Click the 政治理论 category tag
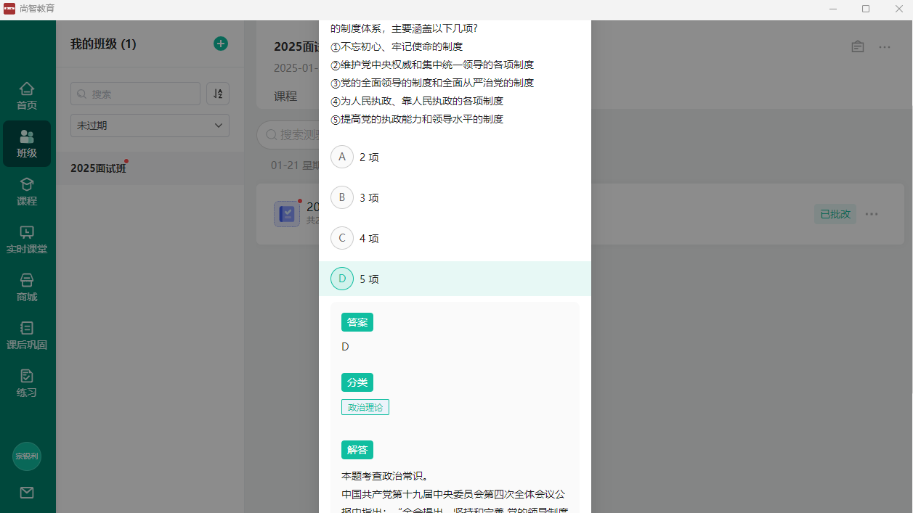Screen dimensions: 913x513 365,407
